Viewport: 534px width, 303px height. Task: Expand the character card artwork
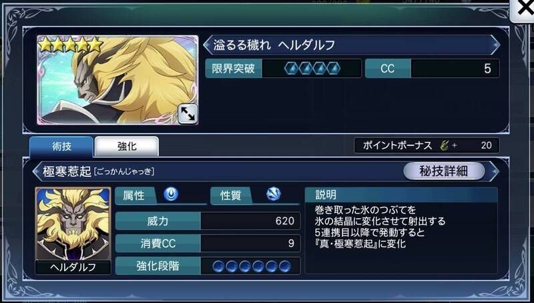coord(188,113)
